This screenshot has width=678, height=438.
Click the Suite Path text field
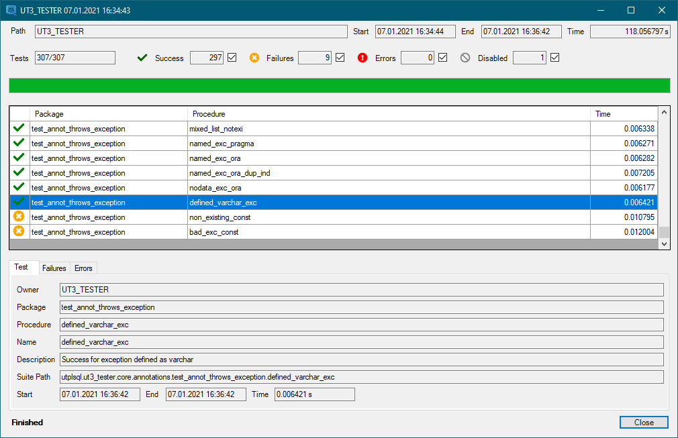point(361,377)
